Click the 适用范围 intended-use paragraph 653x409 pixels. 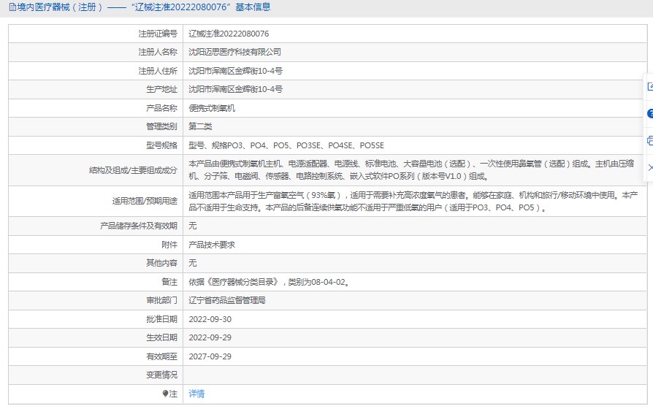[x=413, y=201]
